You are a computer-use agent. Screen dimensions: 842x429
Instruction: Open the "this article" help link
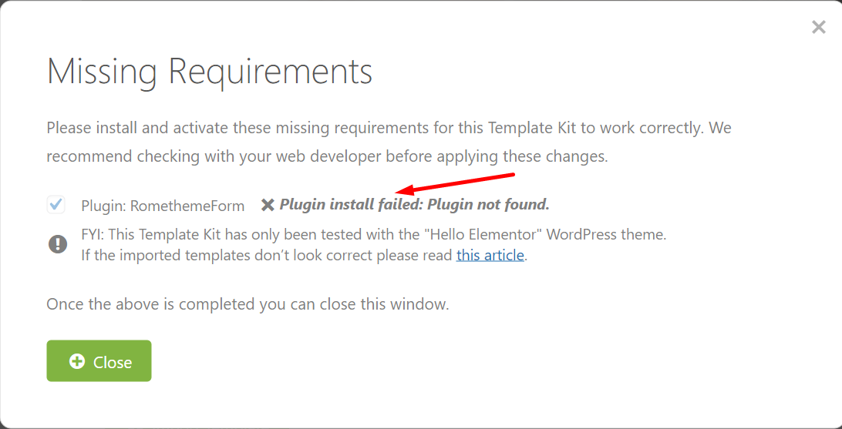coord(490,255)
